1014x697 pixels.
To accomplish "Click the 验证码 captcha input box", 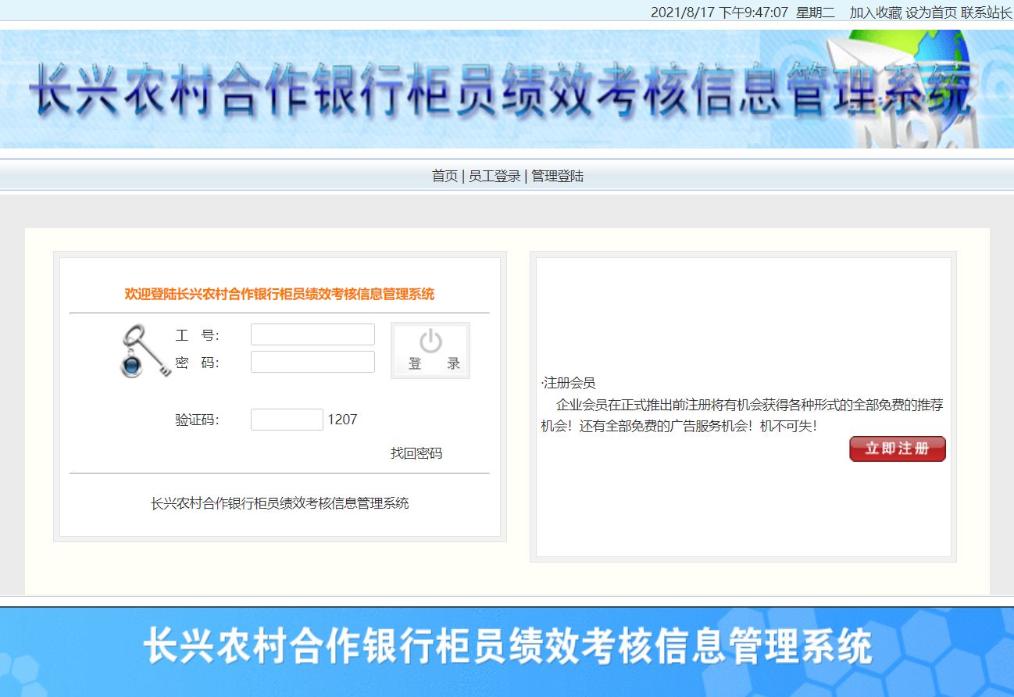I will click(286, 420).
